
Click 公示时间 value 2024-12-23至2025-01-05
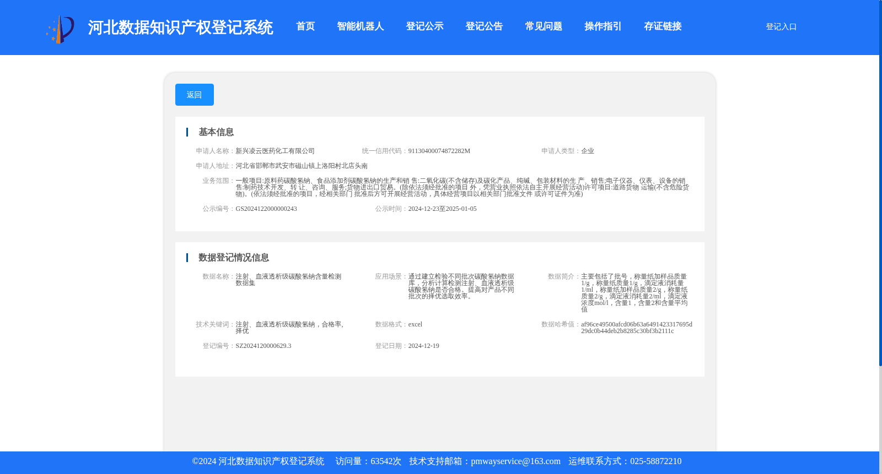coord(443,209)
